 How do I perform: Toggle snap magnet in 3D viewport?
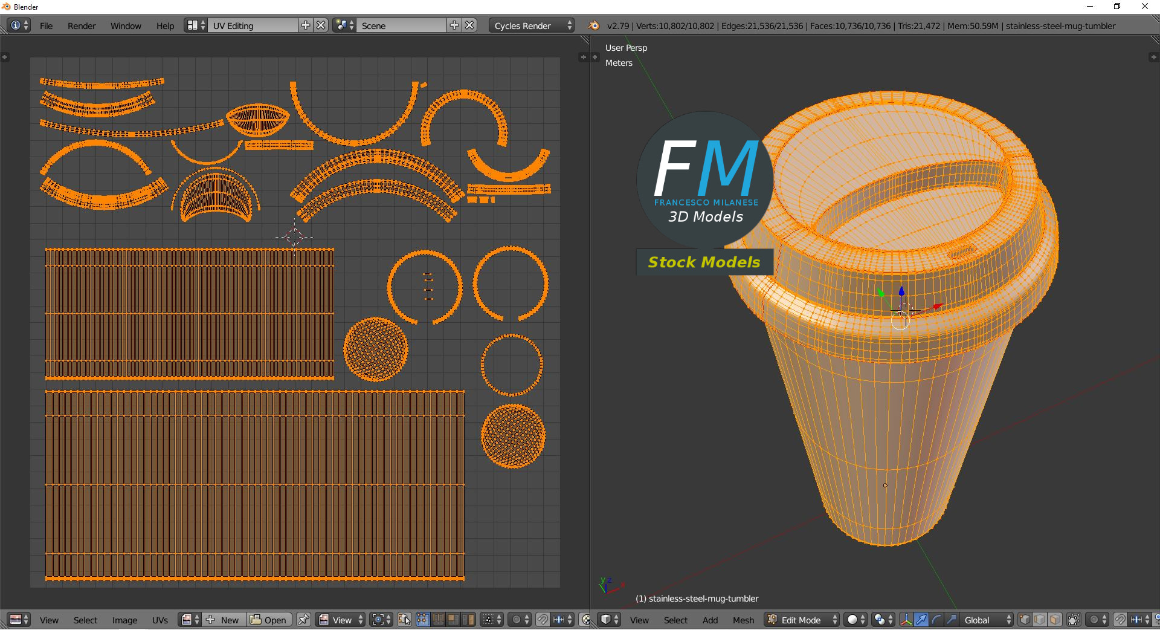pos(1120,620)
